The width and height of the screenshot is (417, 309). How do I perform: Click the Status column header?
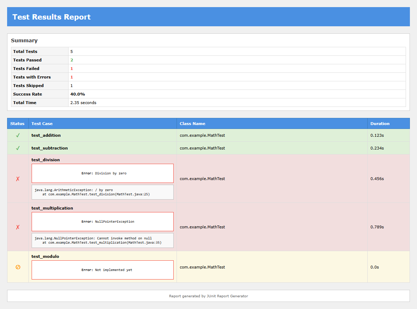tap(17, 124)
